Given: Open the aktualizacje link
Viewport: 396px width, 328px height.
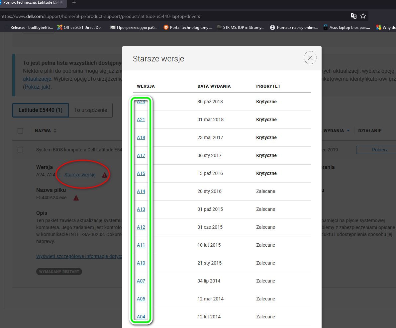Looking at the screenshot, I should [37, 79].
